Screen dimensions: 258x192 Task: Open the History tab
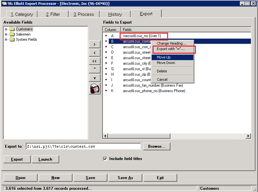pos(115,14)
